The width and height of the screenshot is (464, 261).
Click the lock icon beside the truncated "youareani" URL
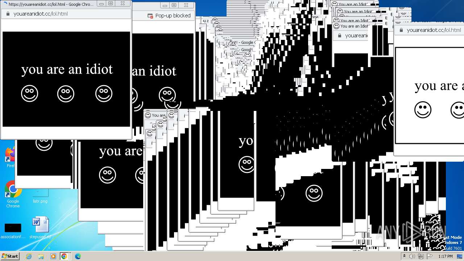(x=339, y=36)
